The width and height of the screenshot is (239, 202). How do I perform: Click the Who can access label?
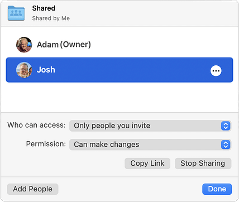pos(36,125)
